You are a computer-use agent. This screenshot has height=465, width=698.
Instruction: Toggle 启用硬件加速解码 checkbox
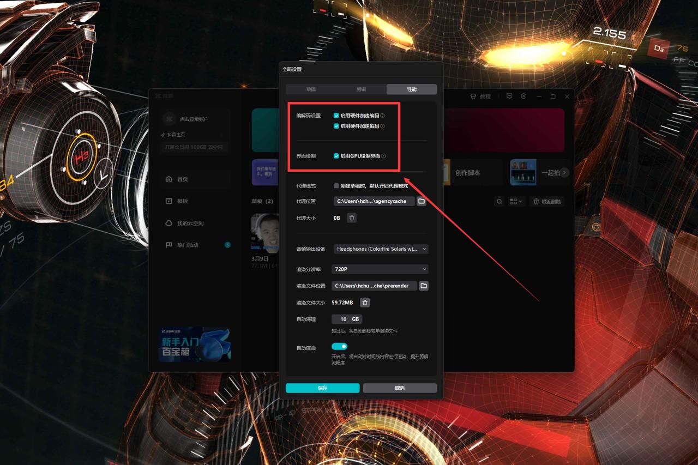pyautogui.click(x=336, y=126)
